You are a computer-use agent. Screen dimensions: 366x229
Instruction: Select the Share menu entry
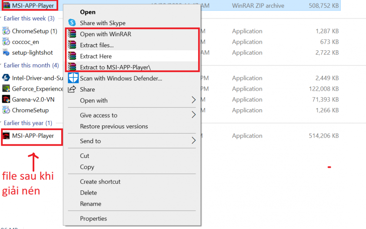(87, 89)
